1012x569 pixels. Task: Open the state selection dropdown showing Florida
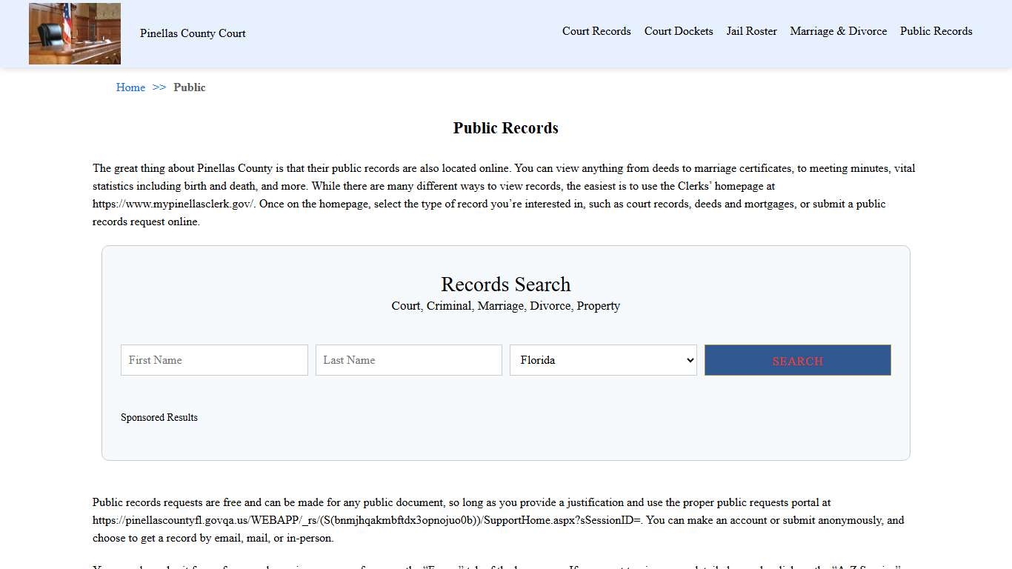[602, 360]
